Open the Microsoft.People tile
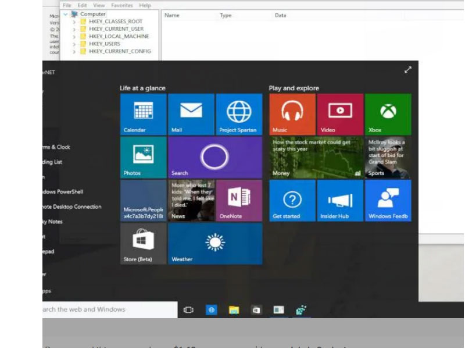This screenshot has width=465, height=349. tap(144, 201)
